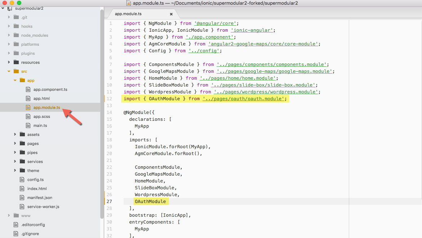Image resolution: width=422 pixels, height=238 pixels.
Task: Click the platforms folder icon
Action: 16,44
